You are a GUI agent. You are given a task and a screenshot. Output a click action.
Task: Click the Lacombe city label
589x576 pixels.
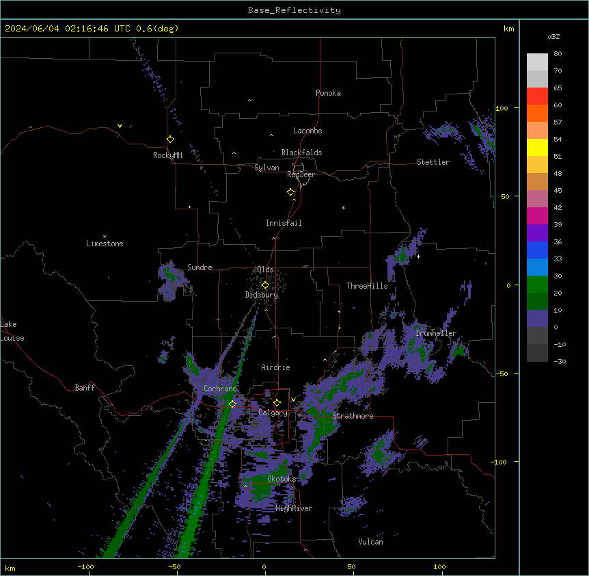click(307, 131)
